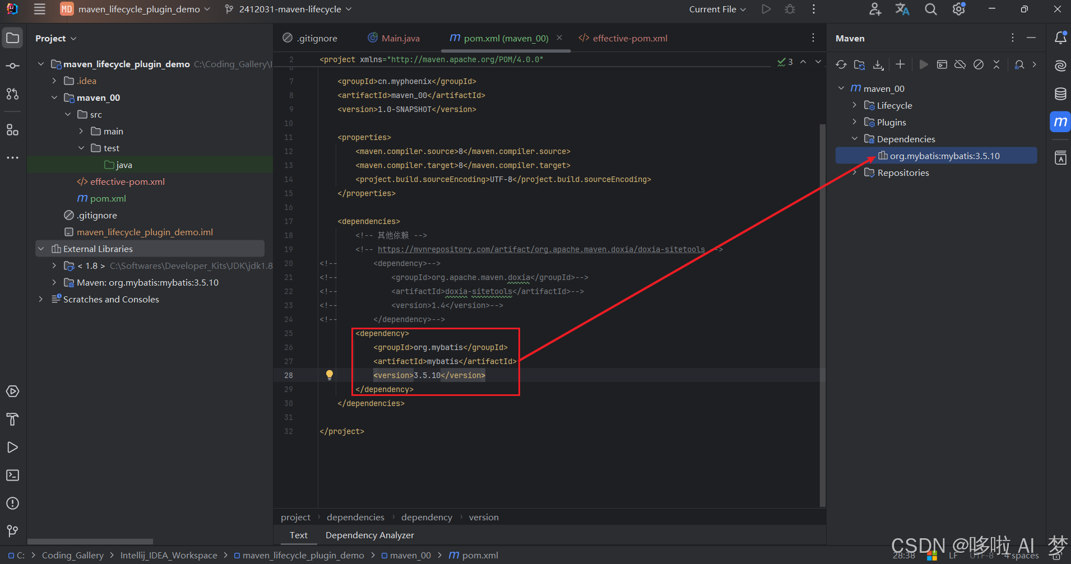Viewport: 1071px width, 564px height.
Task: Click dependencies breadcrumb in editor
Action: click(x=355, y=517)
